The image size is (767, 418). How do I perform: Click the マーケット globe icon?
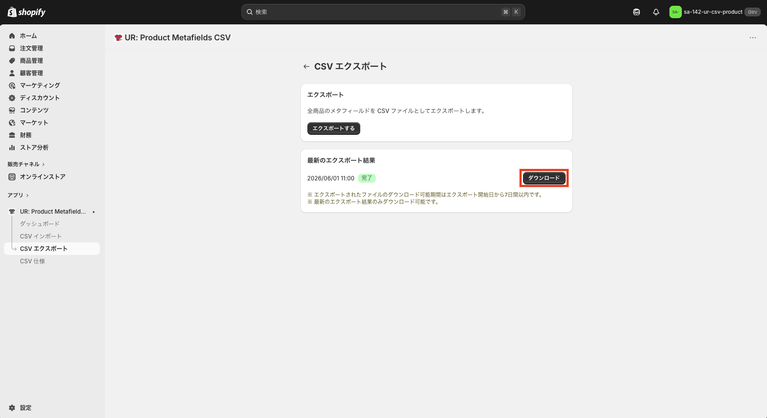click(x=12, y=123)
